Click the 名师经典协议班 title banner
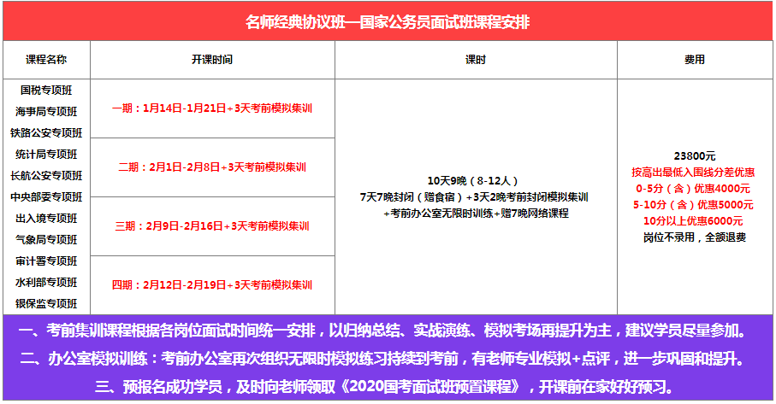Viewport: 776px width, 404px height. (x=388, y=22)
